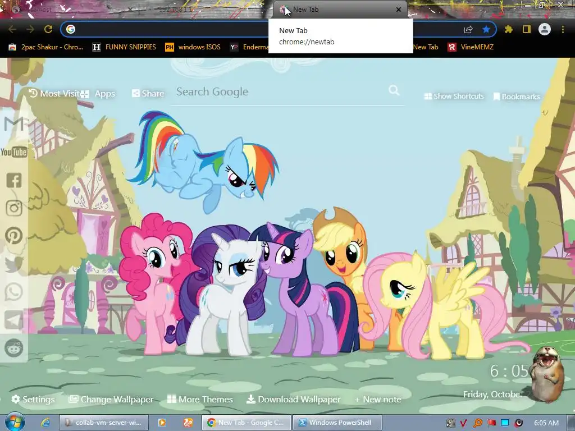Open the Action Center flag tray icon
This screenshot has height=431, width=575.
point(491,423)
